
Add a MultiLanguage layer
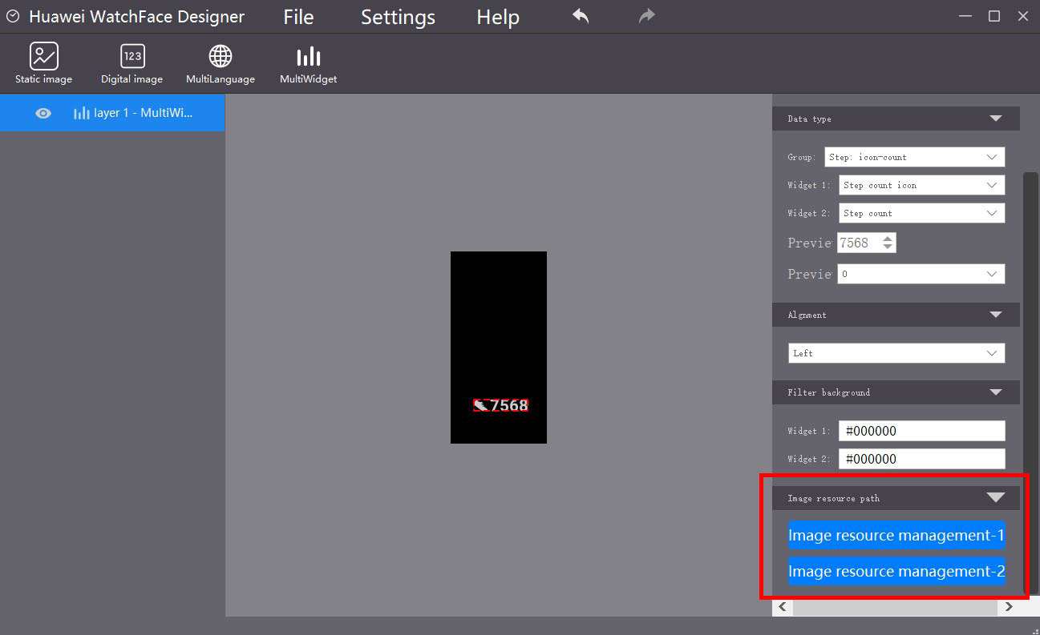coord(221,63)
